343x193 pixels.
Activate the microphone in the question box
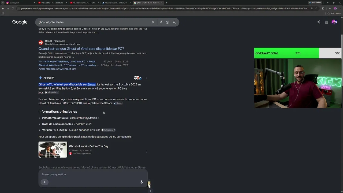pos(141,182)
